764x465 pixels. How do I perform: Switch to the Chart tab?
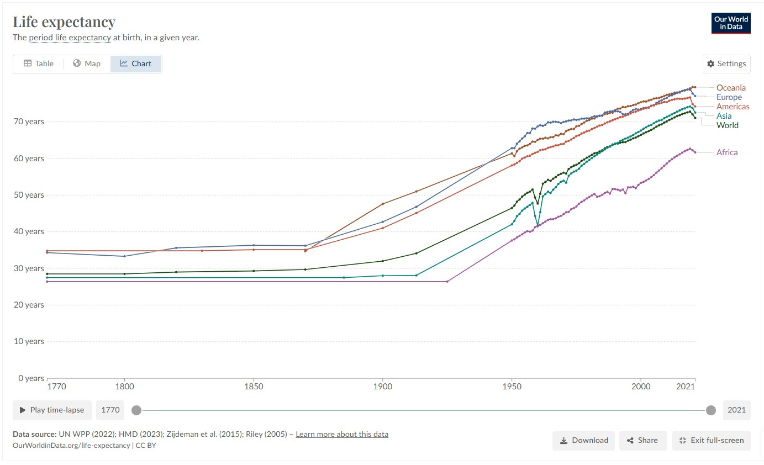pyautogui.click(x=136, y=64)
